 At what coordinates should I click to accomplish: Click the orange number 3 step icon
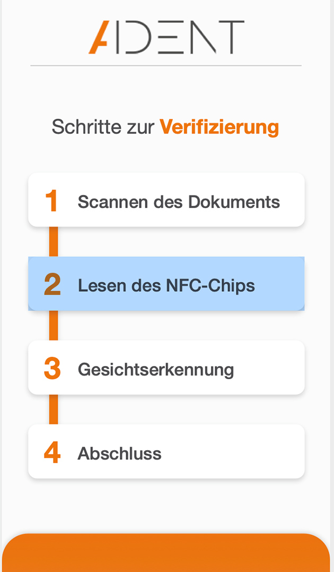pyautogui.click(x=52, y=369)
